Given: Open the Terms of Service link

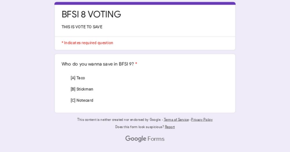Looking at the screenshot, I should (176, 120).
